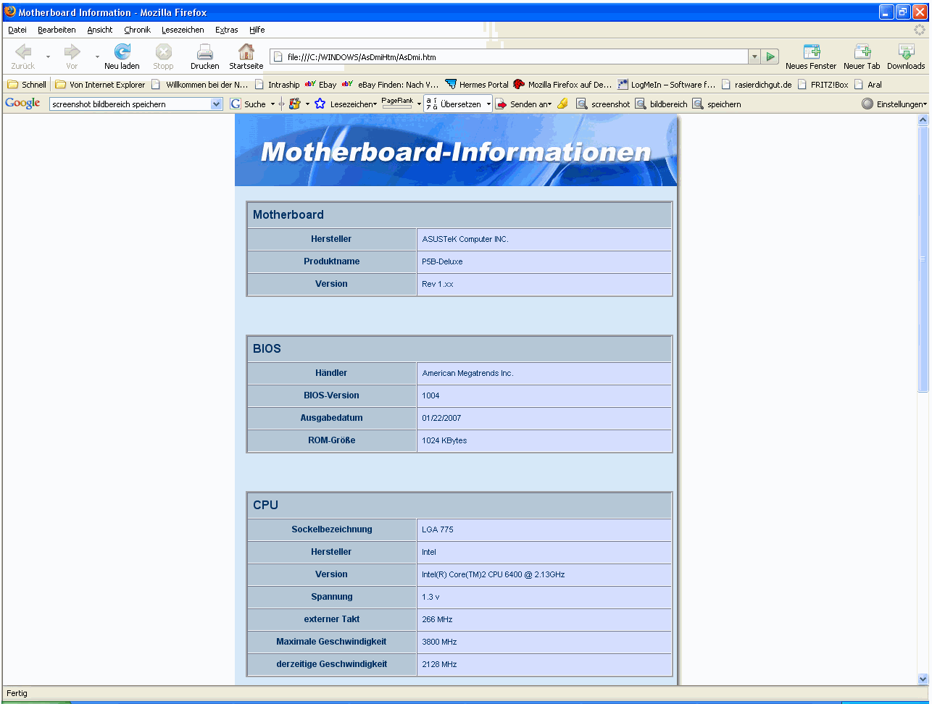Click the Lesezeichen star icon
The width and height of the screenshot is (932, 704).
point(320,104)
